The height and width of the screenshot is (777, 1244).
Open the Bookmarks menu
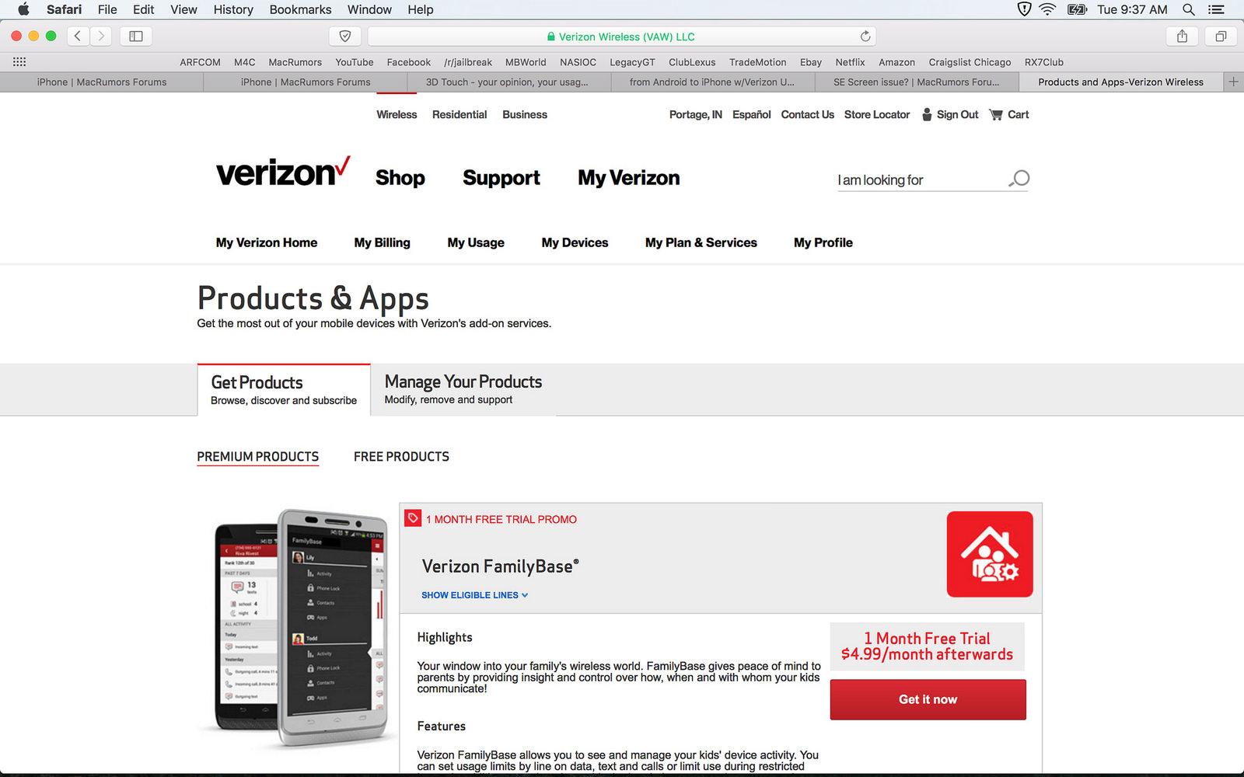coord(300,9)
